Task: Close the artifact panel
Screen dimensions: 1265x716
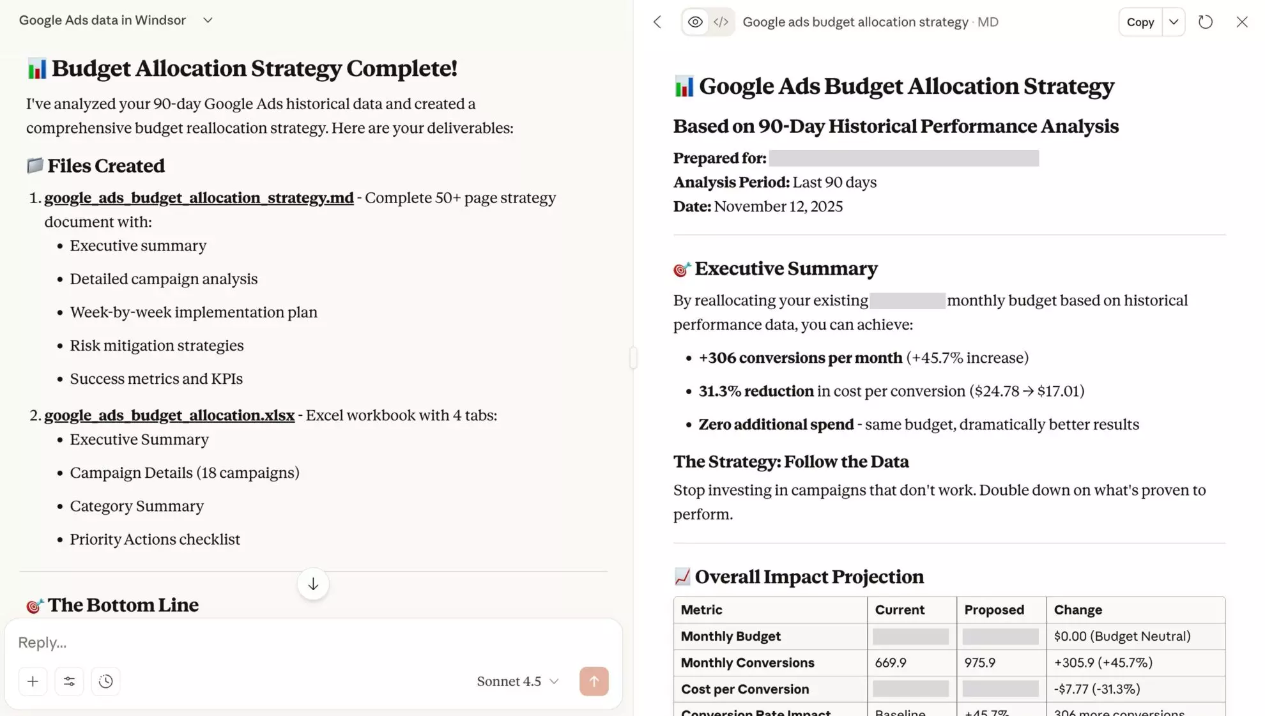Action: (x=1242, y=22)
